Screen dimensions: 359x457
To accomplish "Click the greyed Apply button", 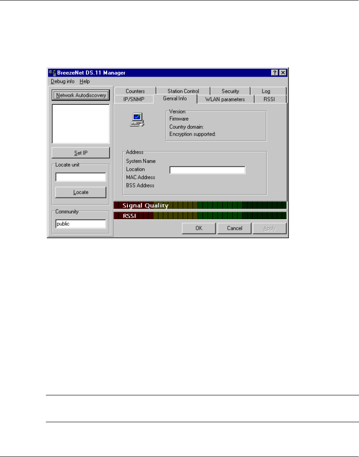I will (x=269, y=228).
